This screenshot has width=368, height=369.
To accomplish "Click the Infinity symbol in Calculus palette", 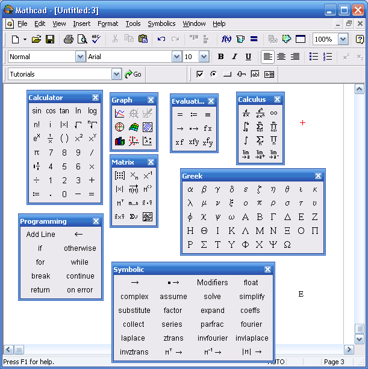I will point(273,113).
